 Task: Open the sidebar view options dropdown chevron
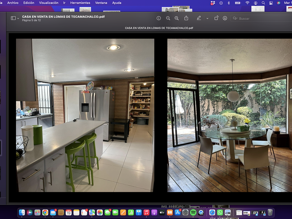18,18
